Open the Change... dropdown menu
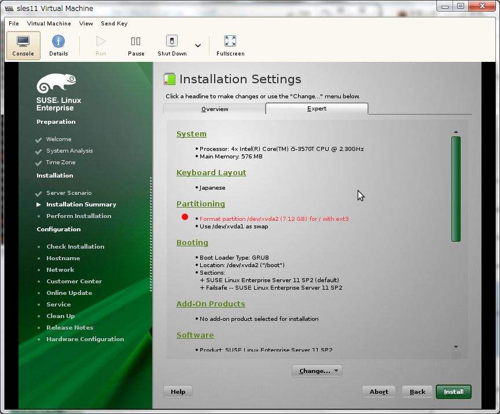 (x=317, y=371)
